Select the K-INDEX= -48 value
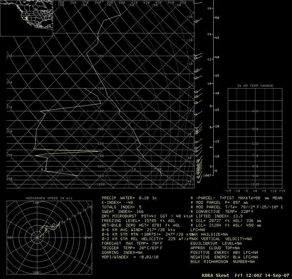Viewport: 292px width, 279px height. pyautogui.click(x=117, y=203)
